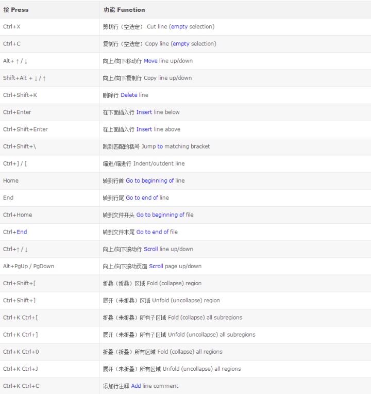Select the 'Ctrl+K Ctrl+0' cell
371x394 pixels.
coord(49,352)
